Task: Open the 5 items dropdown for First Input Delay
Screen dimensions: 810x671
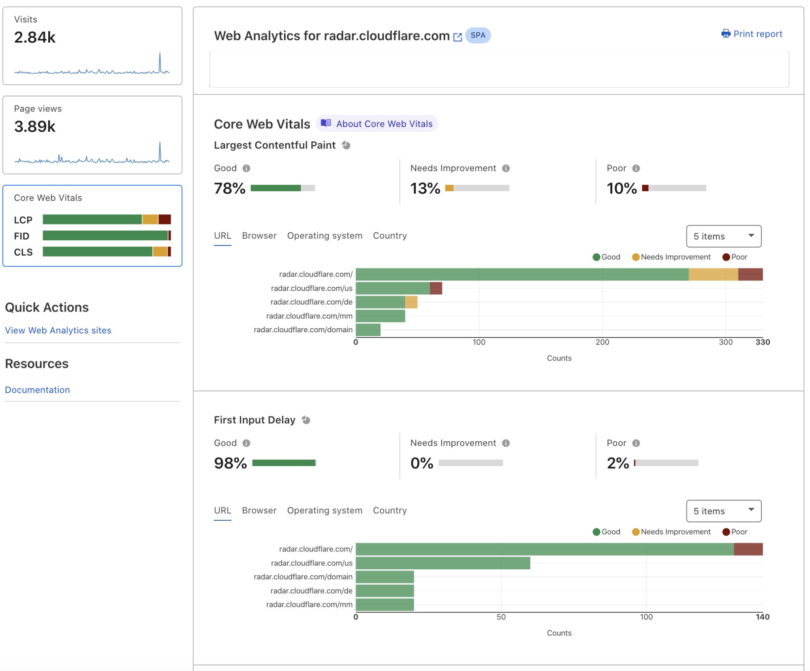Action: tap(724, 511)
